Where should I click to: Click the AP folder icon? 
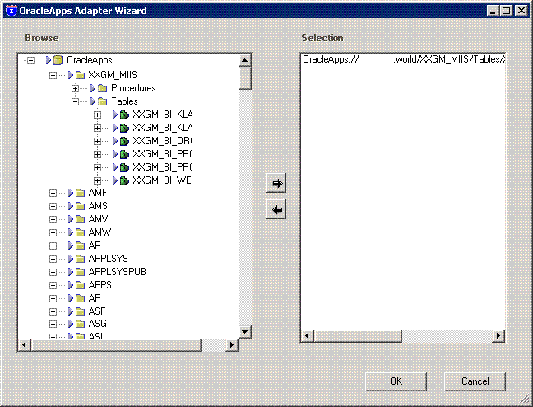[81, 246]
